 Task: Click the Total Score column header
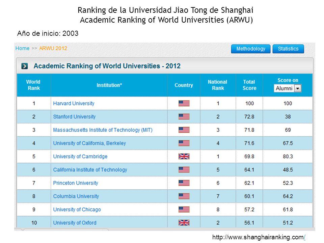point(249,85)
